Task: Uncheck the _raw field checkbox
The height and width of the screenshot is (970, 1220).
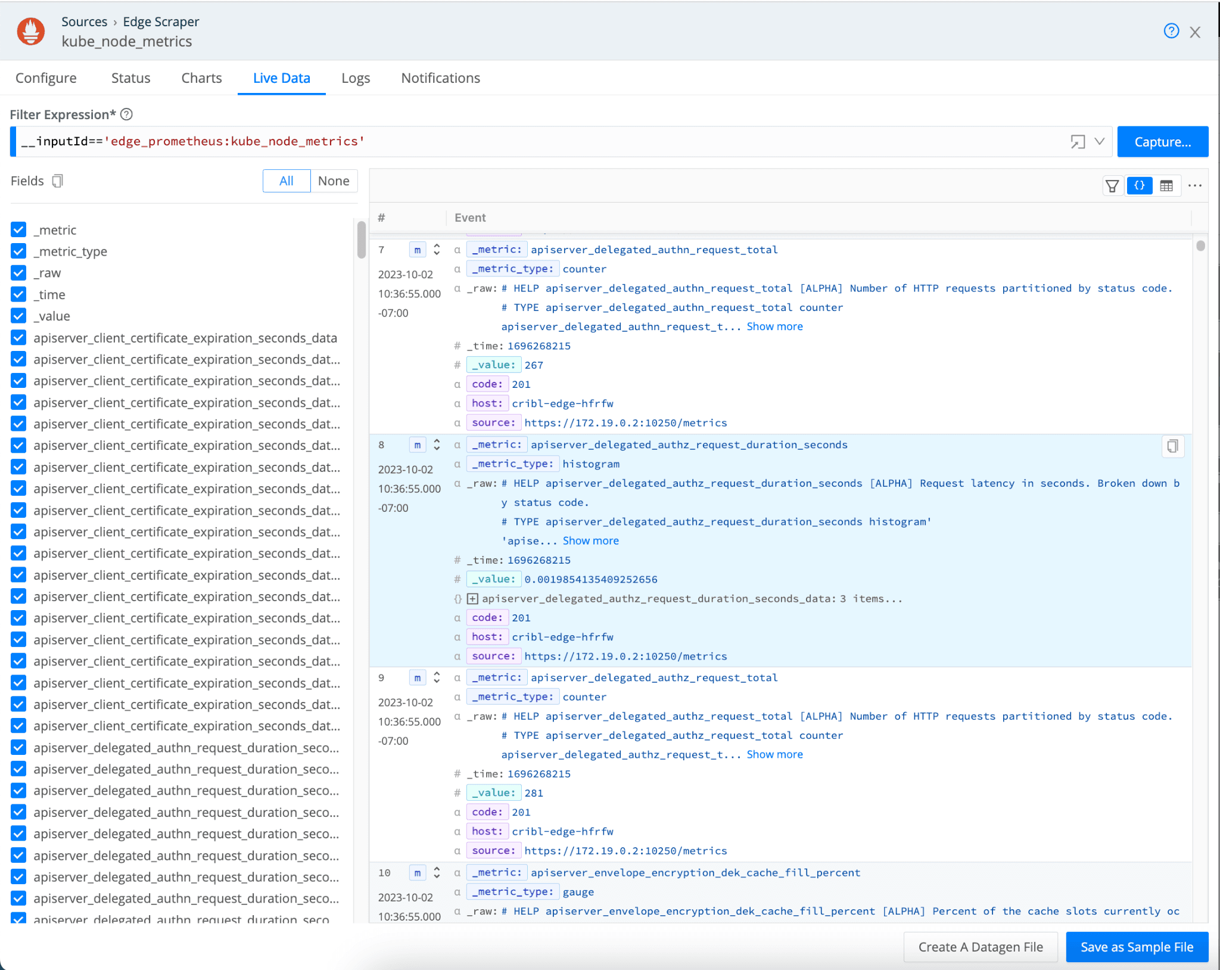Action: [x=18, y=273]
